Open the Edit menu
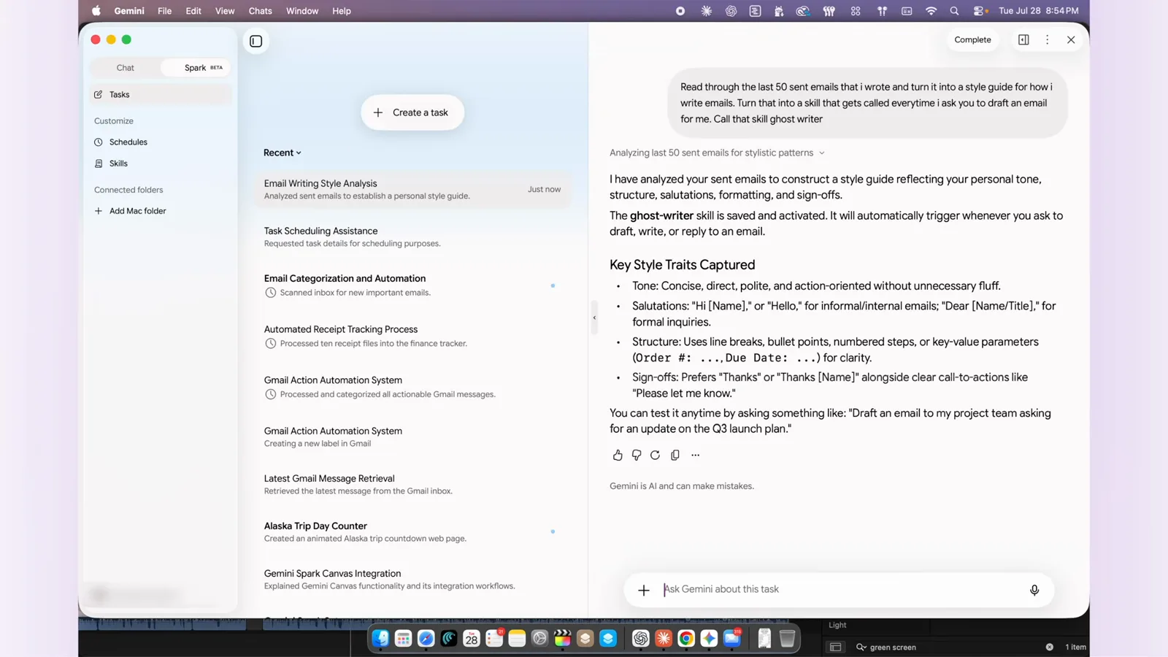1168x657 pixels. point(193,11)
